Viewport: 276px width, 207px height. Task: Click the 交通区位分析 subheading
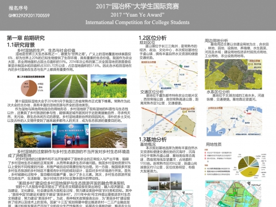152,92
